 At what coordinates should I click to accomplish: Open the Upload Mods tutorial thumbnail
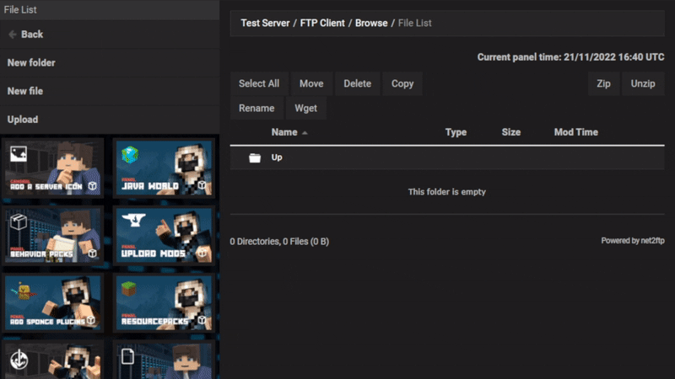[x=162, y=234]
